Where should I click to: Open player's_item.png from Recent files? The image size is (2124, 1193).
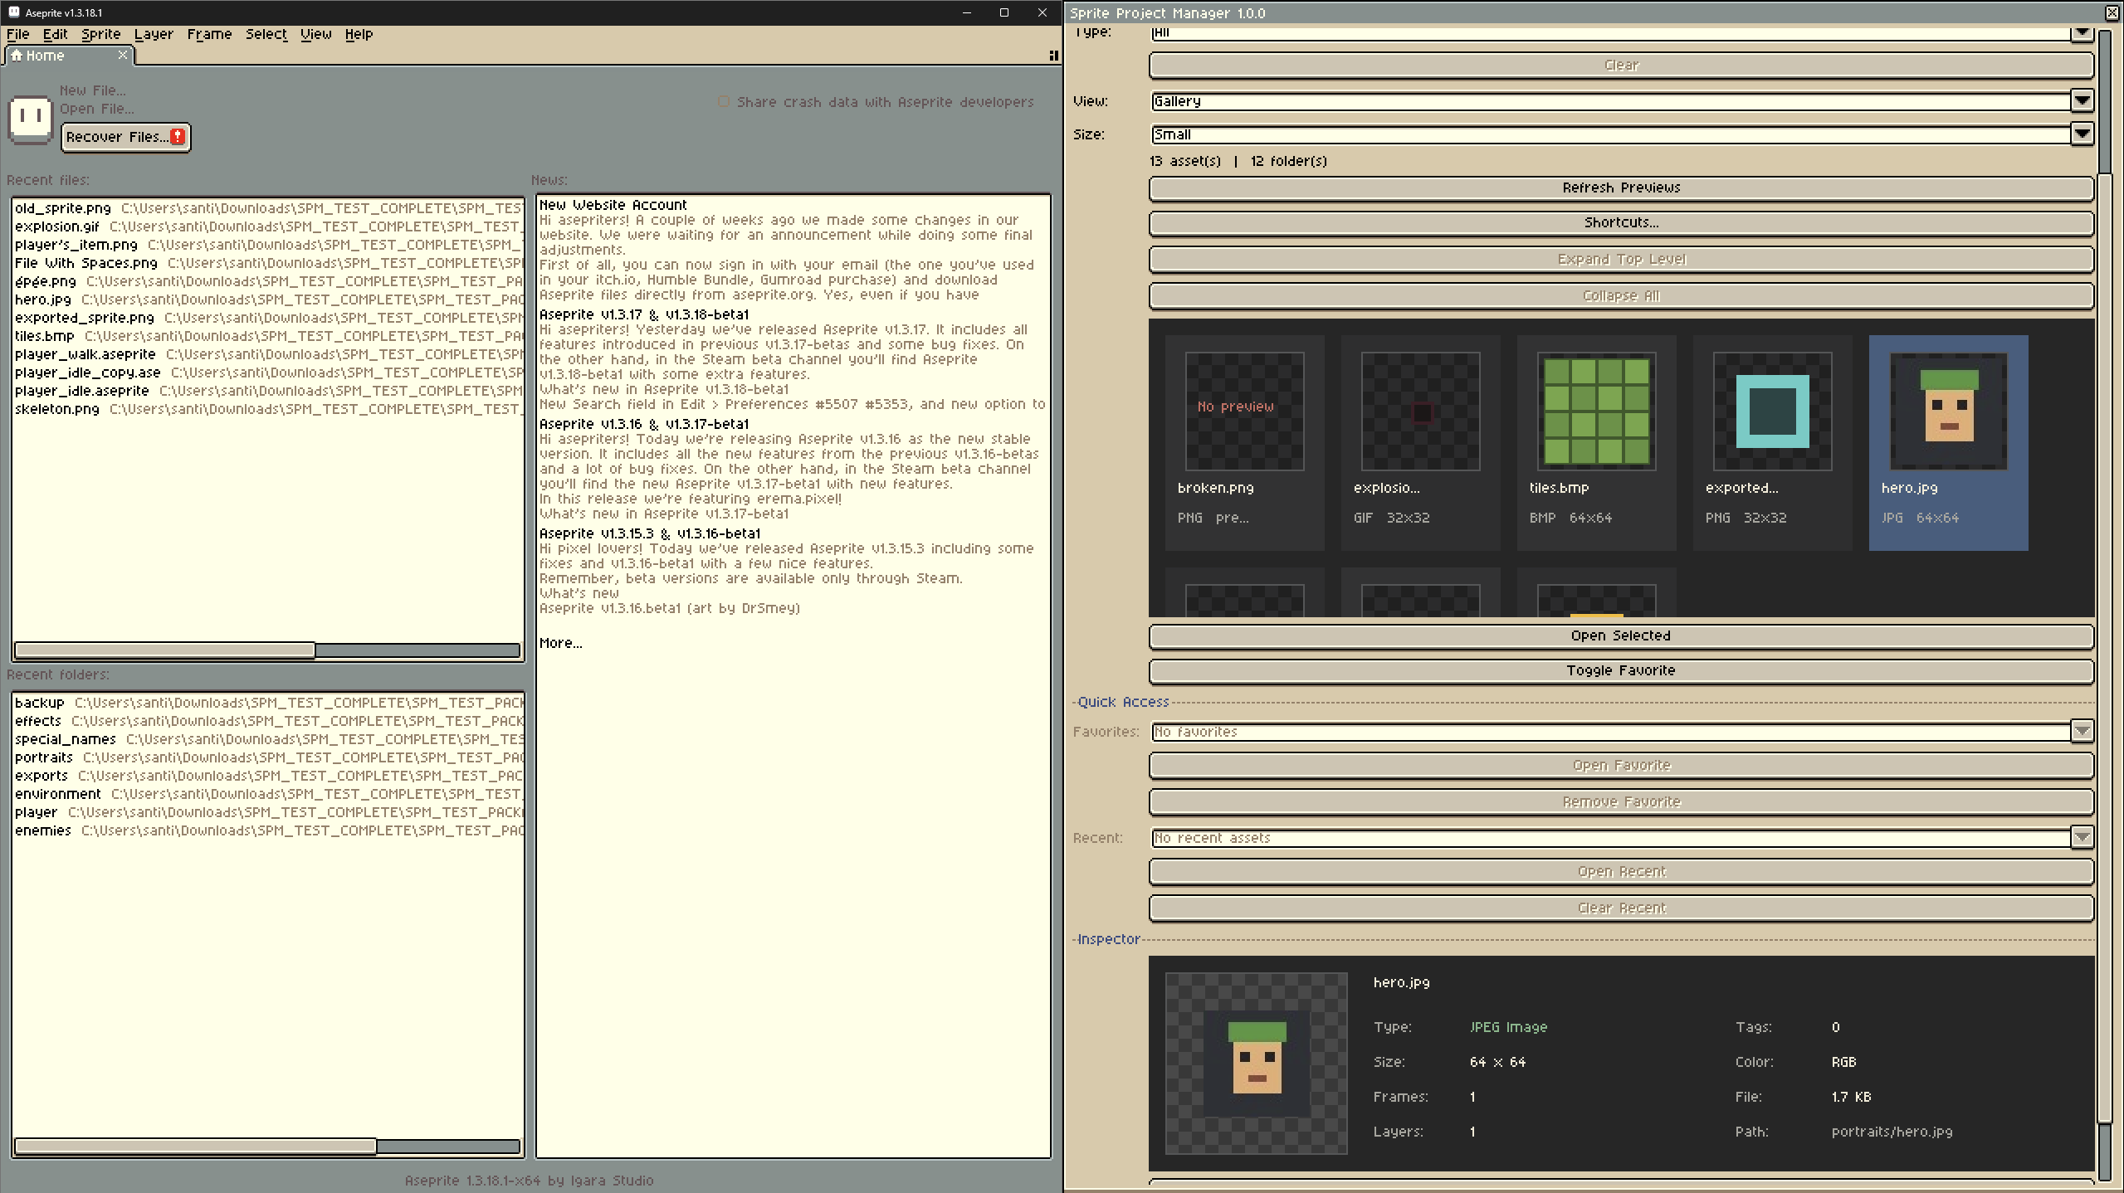(x=267, y=245)
